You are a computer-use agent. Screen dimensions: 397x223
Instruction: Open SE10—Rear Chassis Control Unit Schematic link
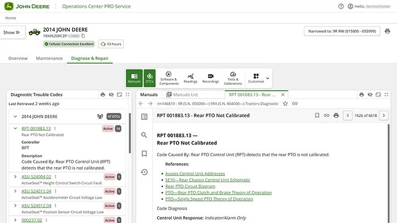point(208,180)
